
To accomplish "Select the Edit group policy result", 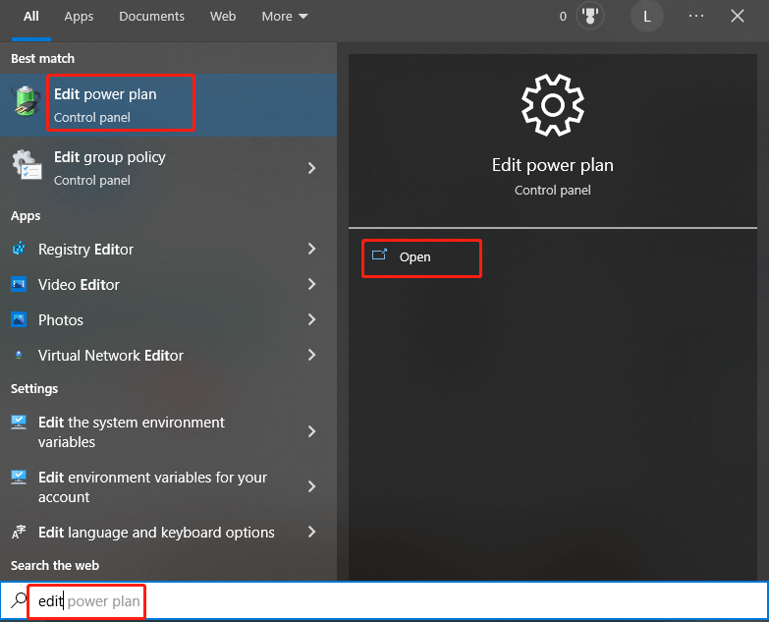I will point(168,168).
